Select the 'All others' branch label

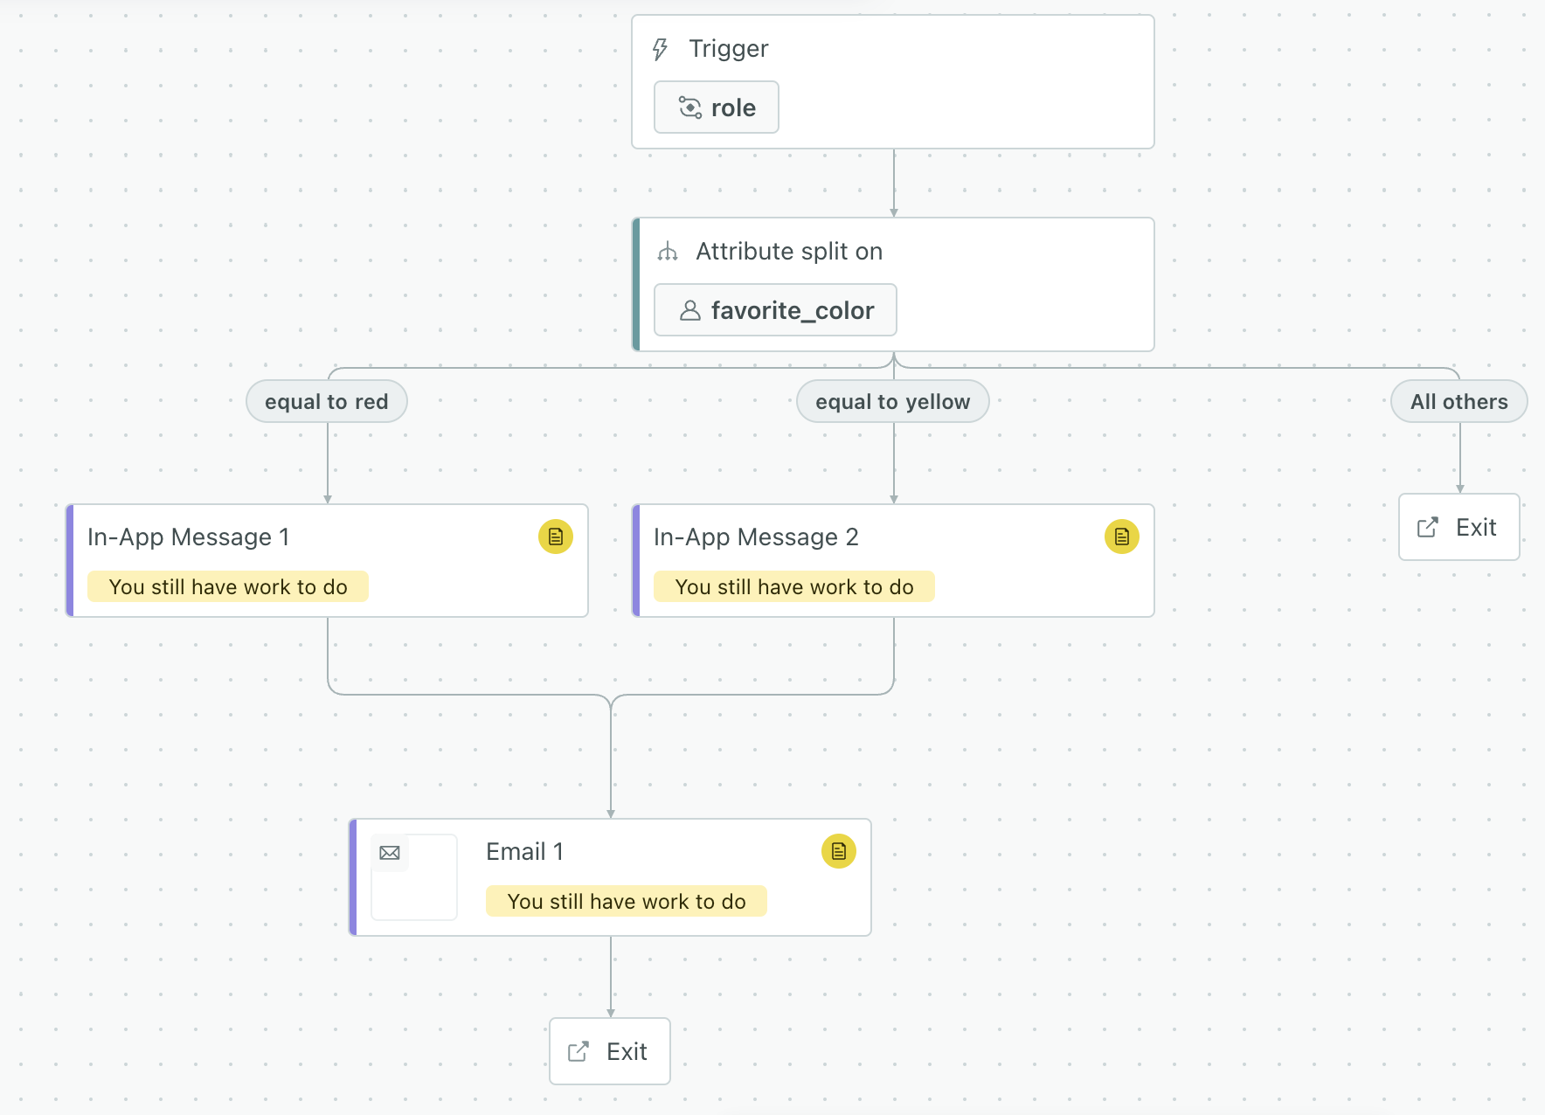pos(1458,402)
